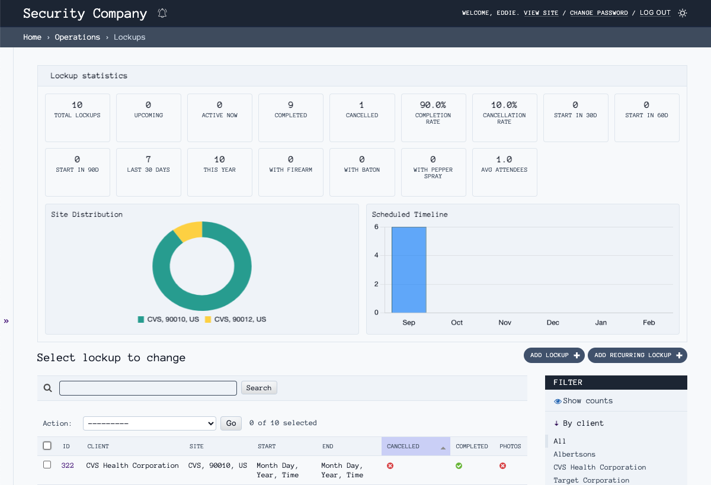Click the notification bell icon
The image size is (711, 485).
[x=162, y=13]
